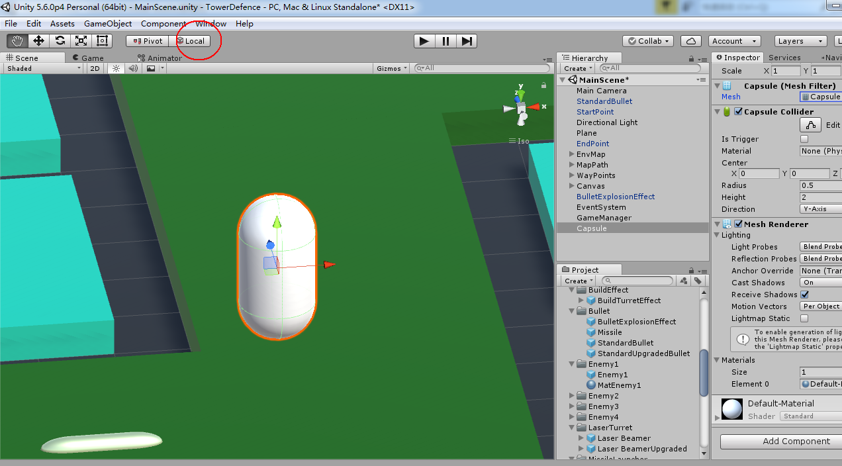842x466 pixels.
Task: Disable Mesh Renderer component checkbox
Action: 738,224
